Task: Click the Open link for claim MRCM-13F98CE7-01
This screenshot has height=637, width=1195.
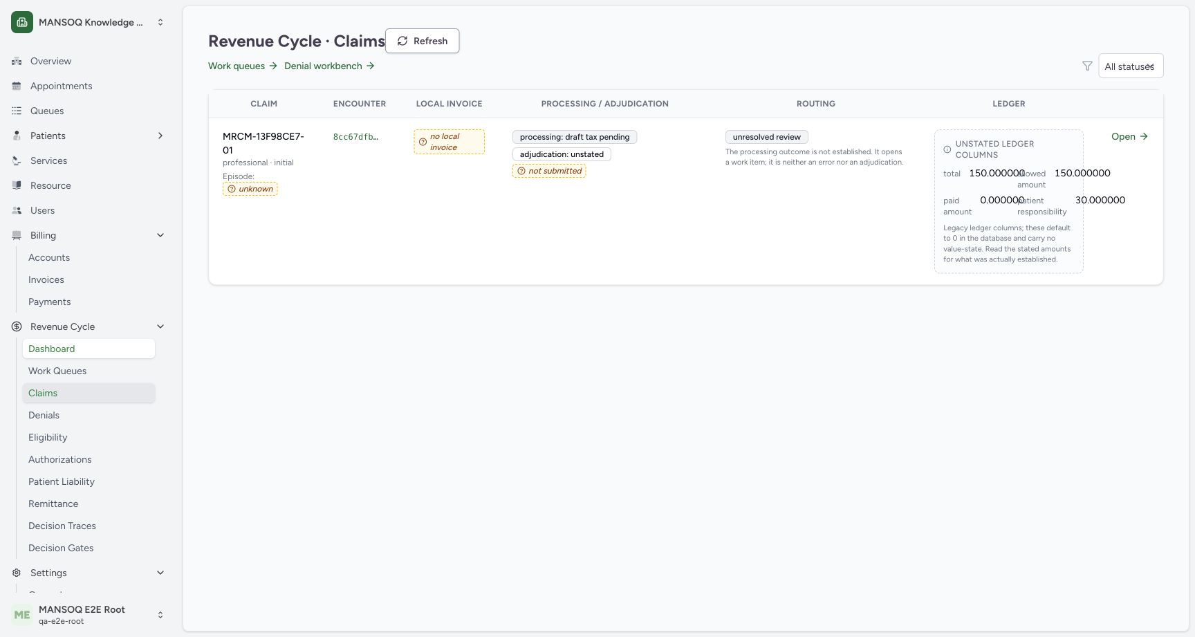Action: [x=1129, y=136]
